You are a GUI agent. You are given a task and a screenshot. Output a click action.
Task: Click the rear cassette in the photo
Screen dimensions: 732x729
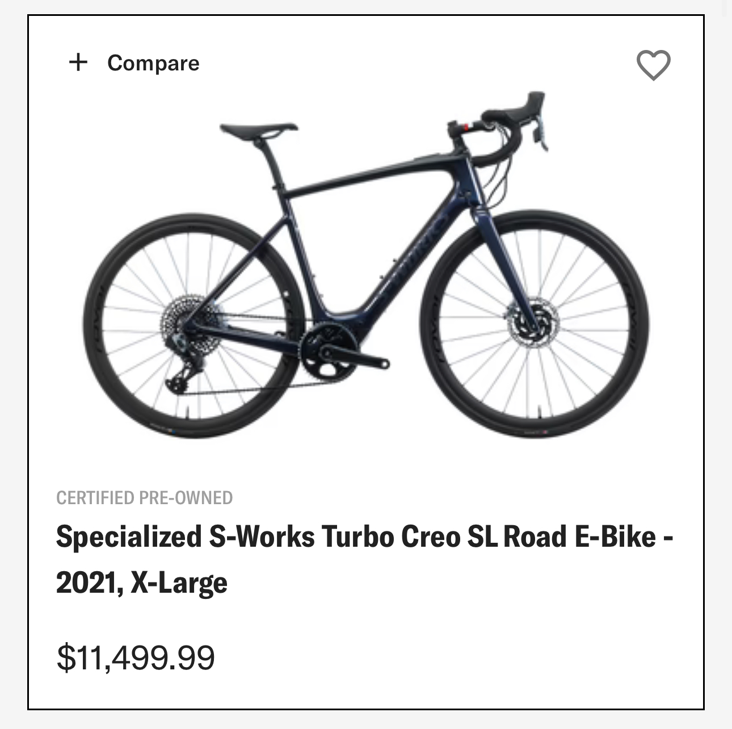tap(187, 321)
